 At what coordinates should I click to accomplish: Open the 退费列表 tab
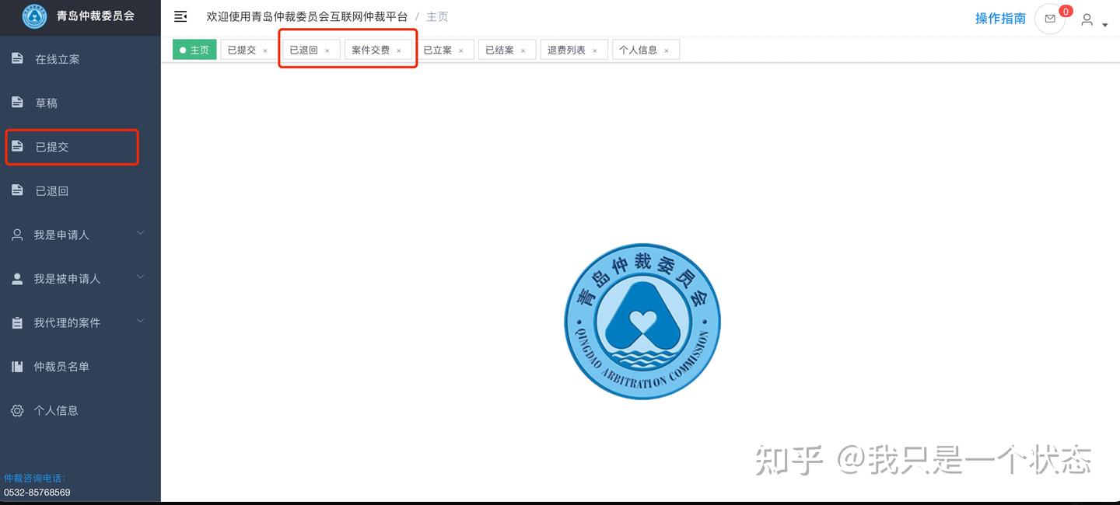tap(566, 49)
